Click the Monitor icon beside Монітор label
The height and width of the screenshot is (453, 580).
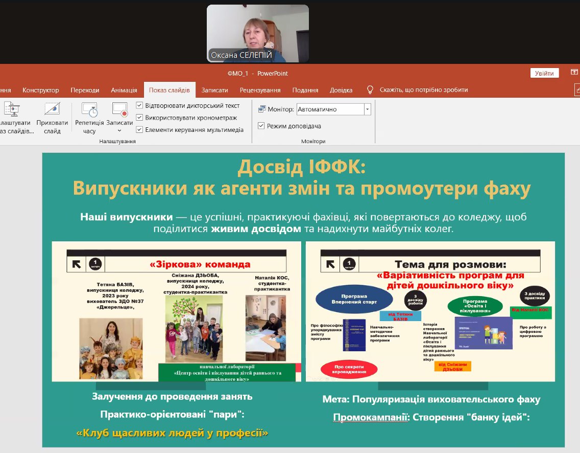tap(262, 109)
